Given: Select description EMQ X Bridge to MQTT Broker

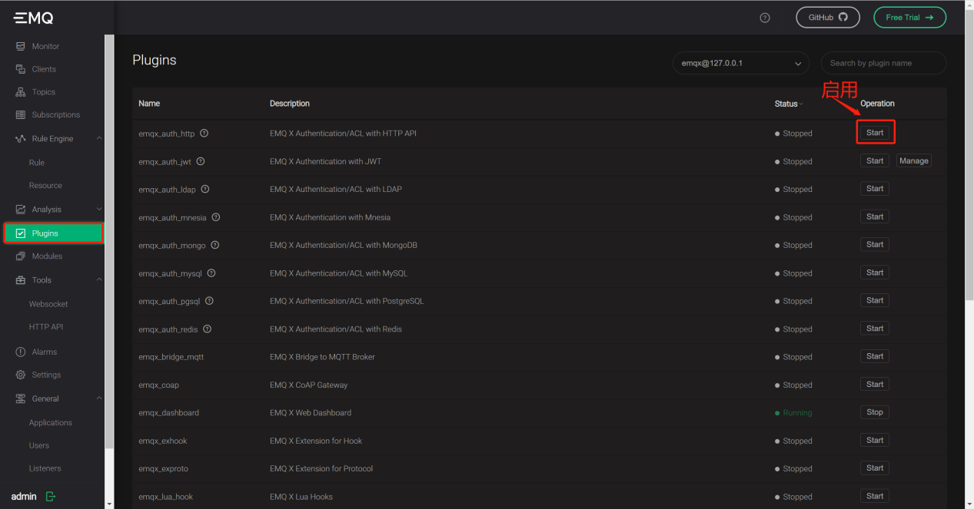Looking at the screenshot, I should pyautogui.click(x=322, y=357).
